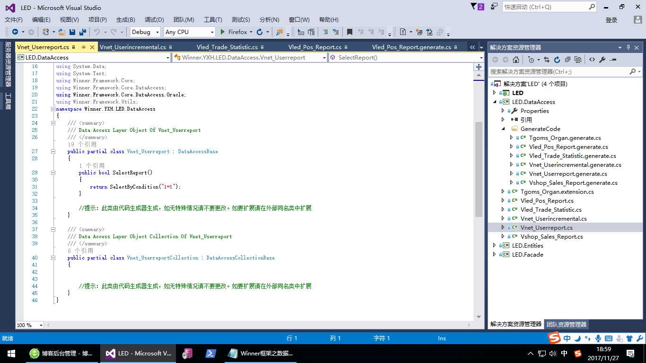Toggle Preview Selected Items in Solution Explorer
Image resolution: width=646 pixels, height=363 pixels.
[613, 60]
